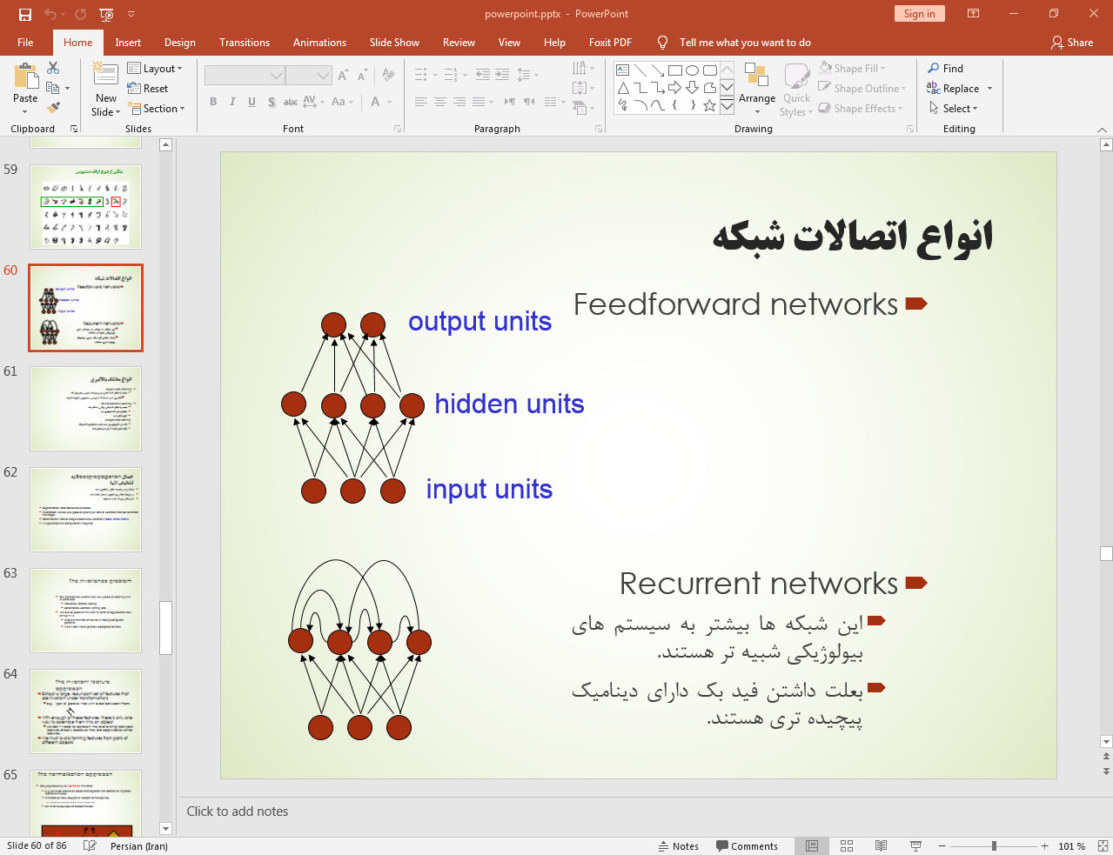Switch to the Design tab

(179, 42)
